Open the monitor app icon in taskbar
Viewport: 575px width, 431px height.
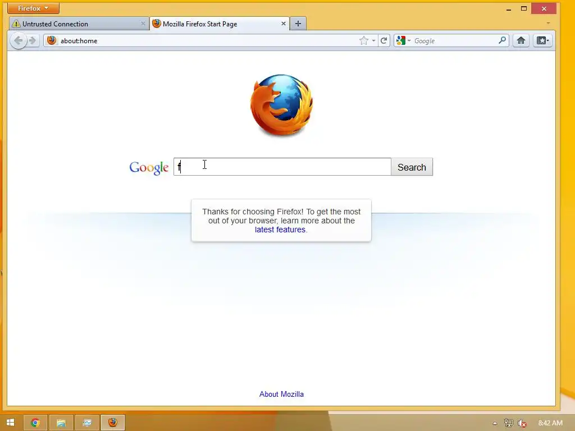tap(87, 423)
